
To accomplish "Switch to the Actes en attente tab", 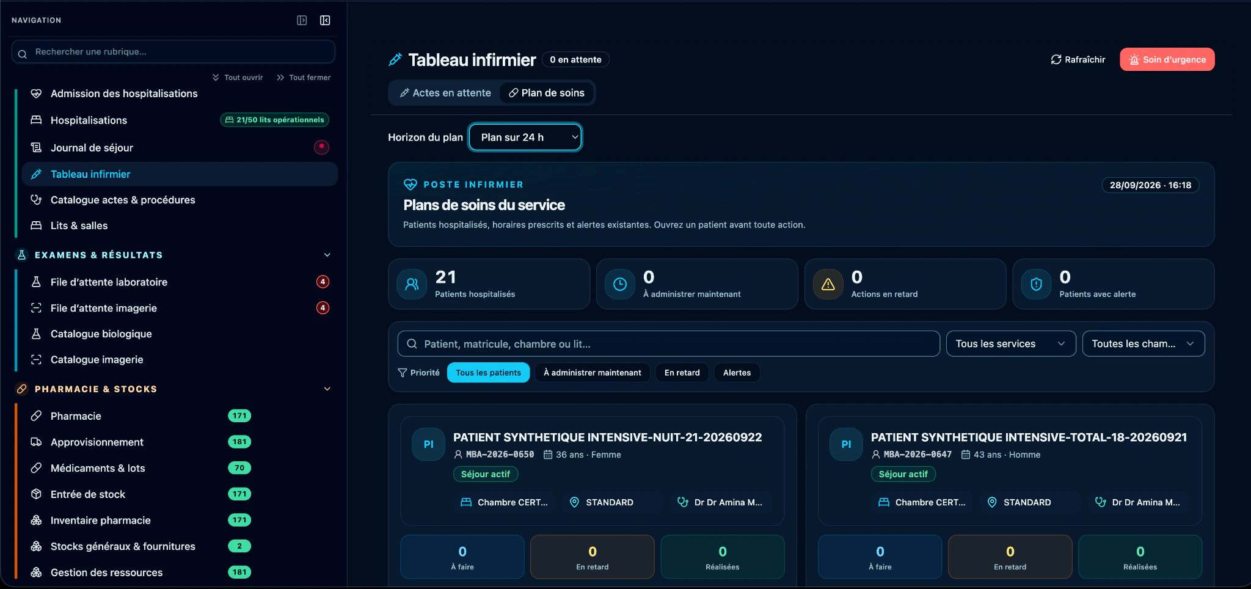I will 445,93.
